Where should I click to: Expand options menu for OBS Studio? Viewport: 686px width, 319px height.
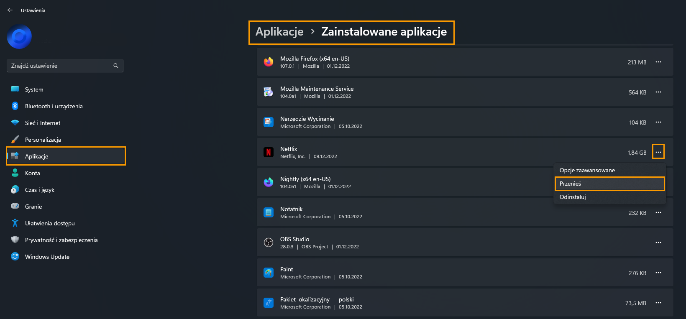[658, 242]
